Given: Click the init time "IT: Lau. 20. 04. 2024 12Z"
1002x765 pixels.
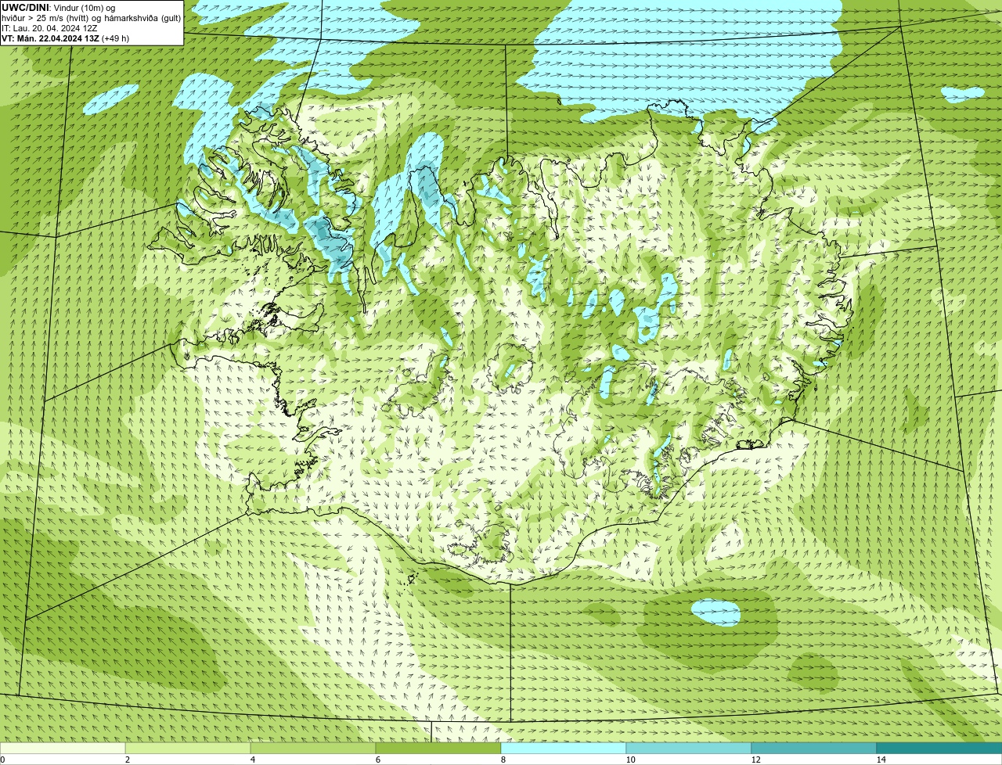Looking at the screenshot, I should 49,27.
